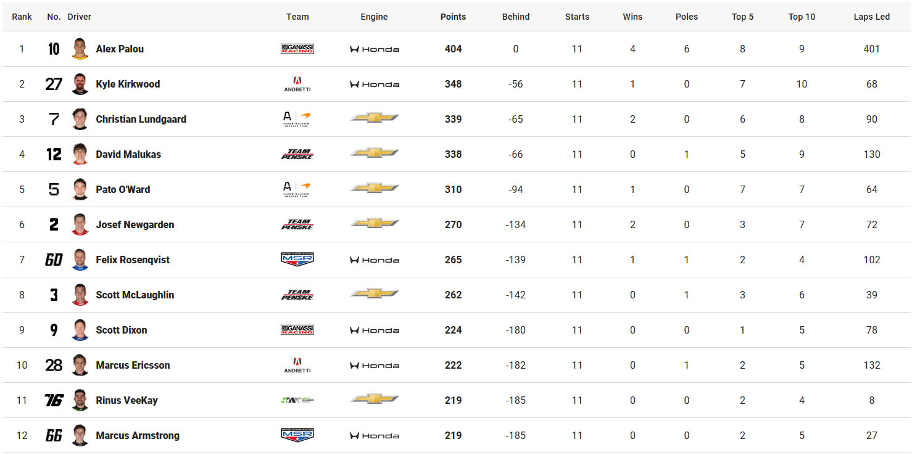Sort table by Wins column header

click(632, 17)
